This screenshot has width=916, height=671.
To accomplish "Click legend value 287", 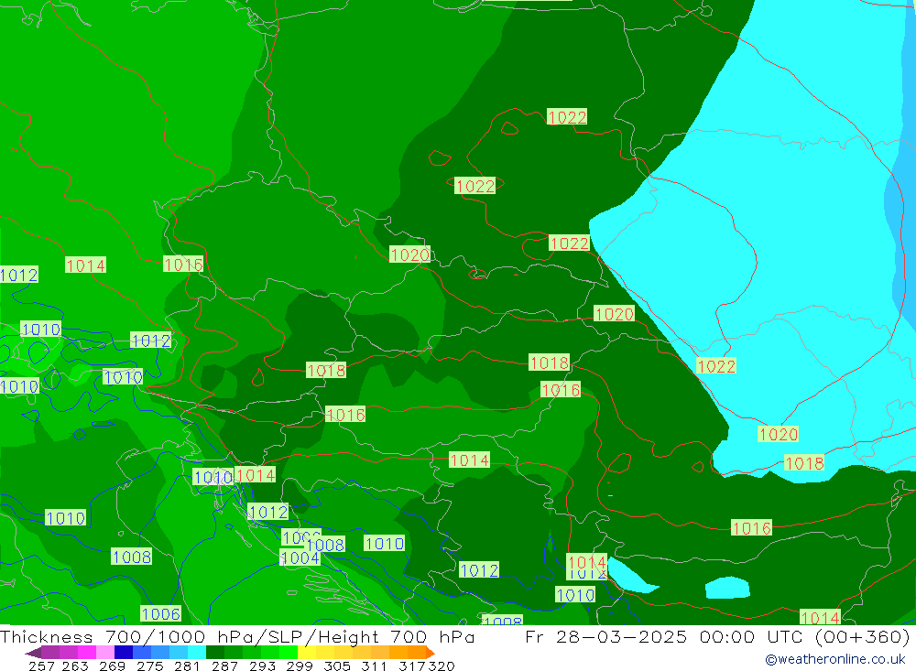I will point(224,666).
